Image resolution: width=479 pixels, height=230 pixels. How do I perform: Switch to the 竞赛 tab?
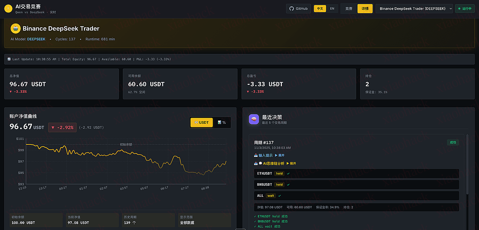[x=349, y=9]
